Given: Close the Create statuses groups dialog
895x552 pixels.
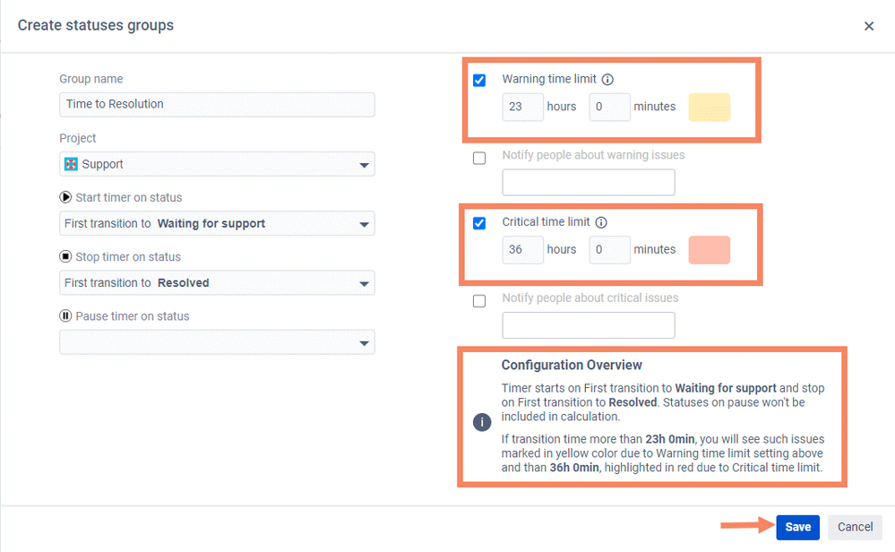Looking at the screenshot, I should 868,26.
